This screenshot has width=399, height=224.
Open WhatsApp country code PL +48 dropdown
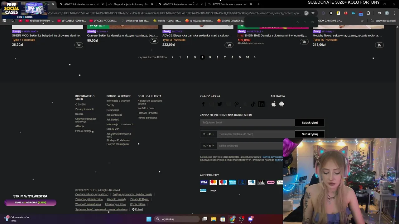(x=208, y=146)
